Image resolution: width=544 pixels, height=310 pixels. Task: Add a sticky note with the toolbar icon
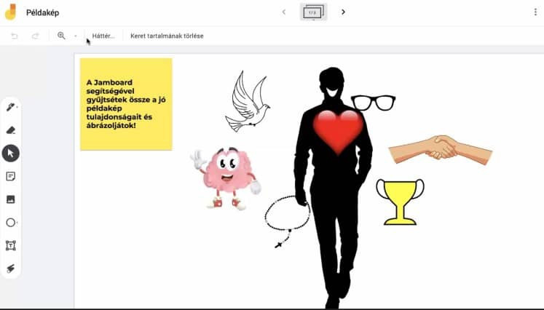11,176
